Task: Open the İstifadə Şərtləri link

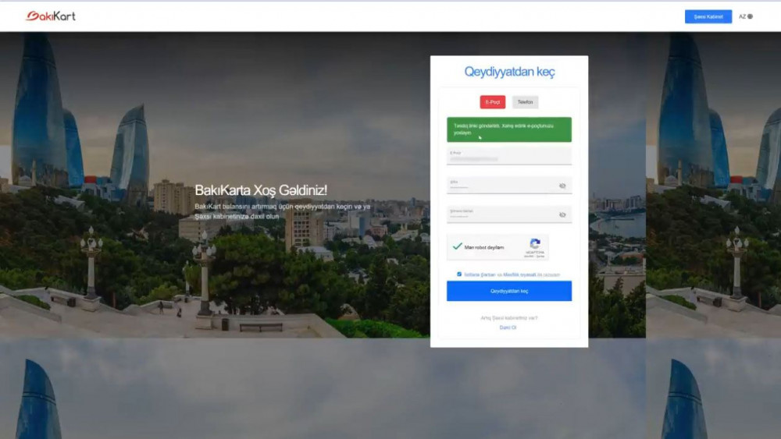Action: coord(480,274)
